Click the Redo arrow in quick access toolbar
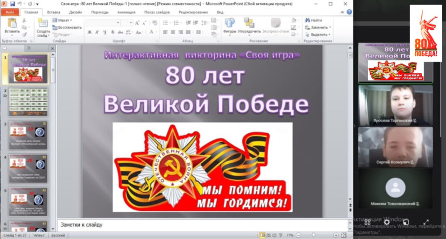 pyautogui.click(x=30, y=4)
